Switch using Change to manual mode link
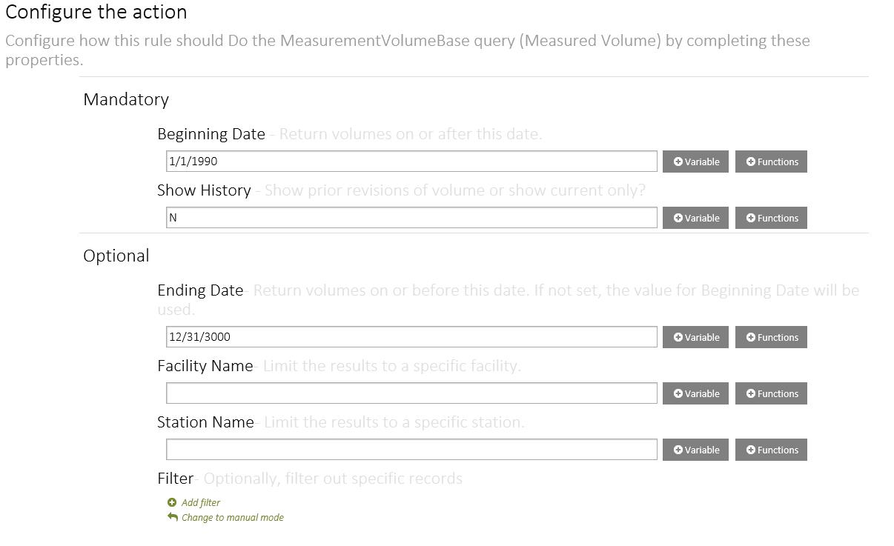The height and width of the screenshot is (546, 894). coord(232,518)
